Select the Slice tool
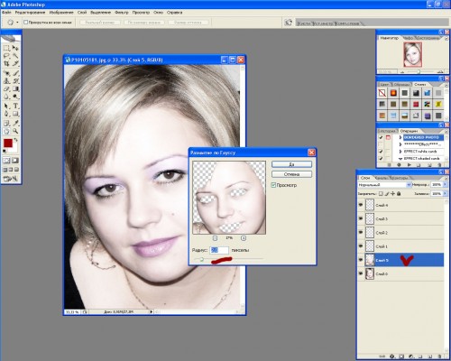This screenshot has width=451, height=361. 15,64
